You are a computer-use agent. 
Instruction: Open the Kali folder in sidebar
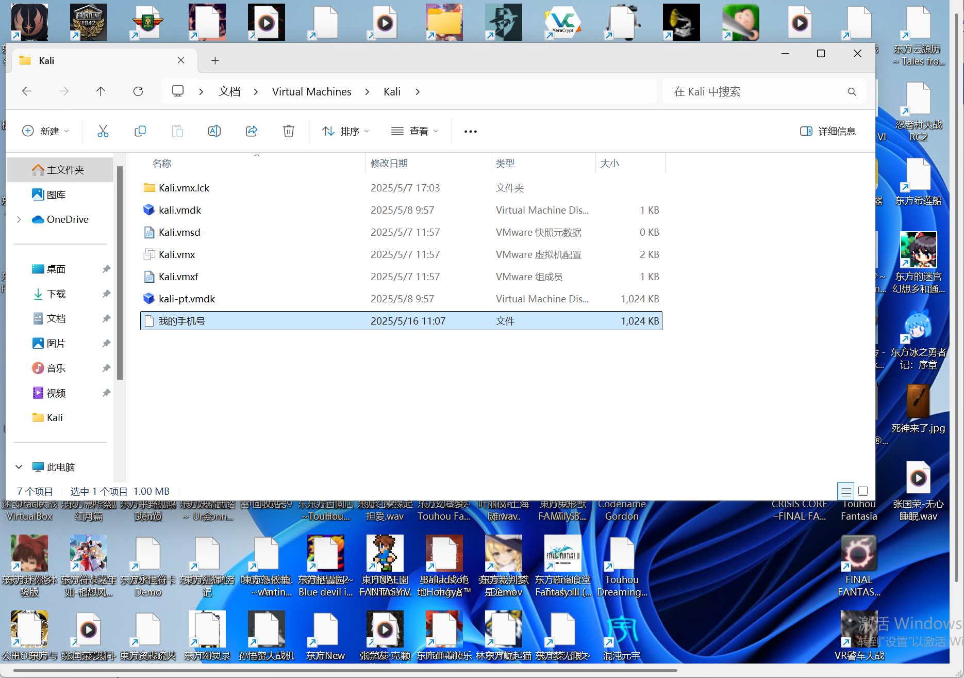coord(60,417)
